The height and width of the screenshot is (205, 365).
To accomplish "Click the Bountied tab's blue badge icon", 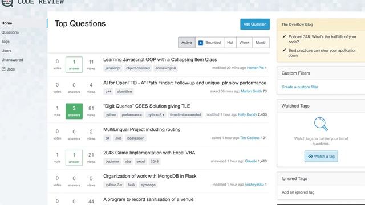I will coord(200,43).
